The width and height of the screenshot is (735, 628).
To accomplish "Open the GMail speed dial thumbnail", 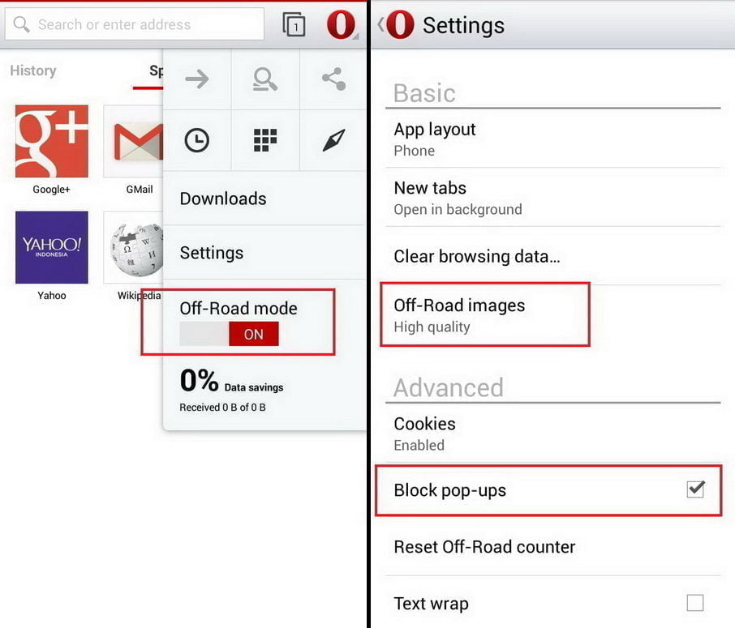I will click(134, 141).
